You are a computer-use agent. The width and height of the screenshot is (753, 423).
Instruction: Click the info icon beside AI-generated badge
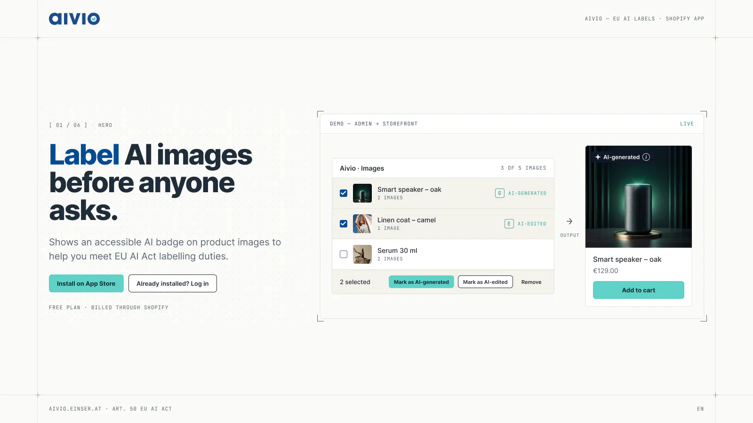[x=646, y=157]
